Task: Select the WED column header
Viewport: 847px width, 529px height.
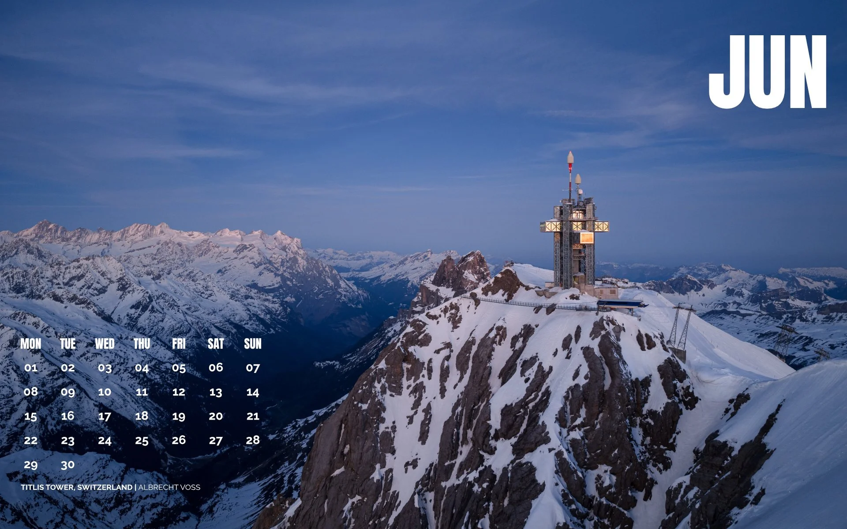Action: (x=105, y=344)
